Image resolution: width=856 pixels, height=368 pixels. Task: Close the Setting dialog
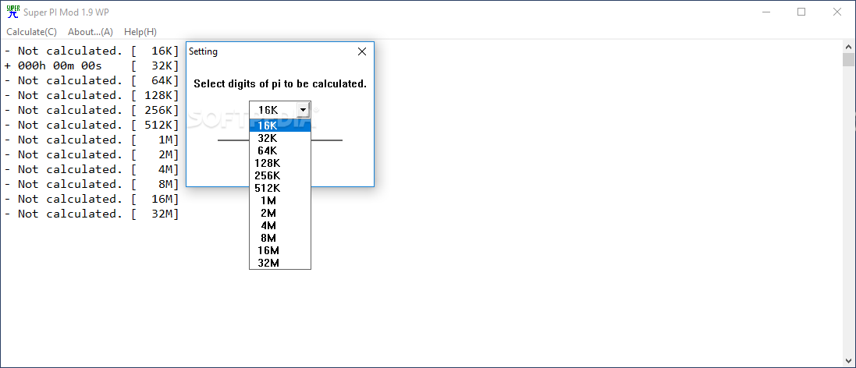361,51
